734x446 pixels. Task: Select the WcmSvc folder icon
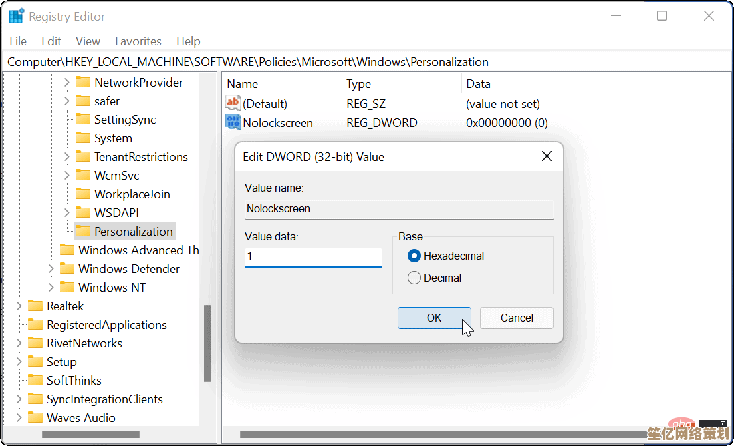click(83, 176)
